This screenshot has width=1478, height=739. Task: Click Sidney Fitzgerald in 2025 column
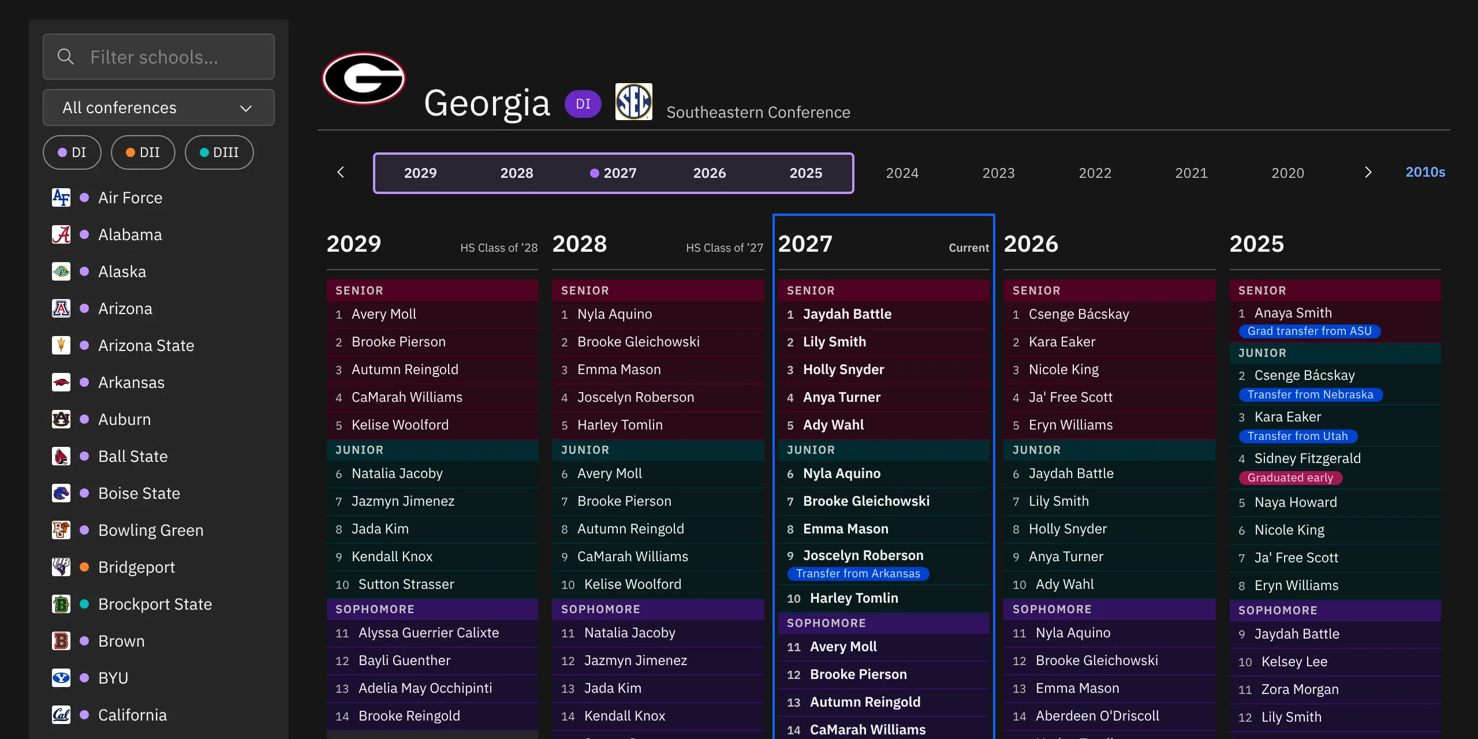(1308, 458)
